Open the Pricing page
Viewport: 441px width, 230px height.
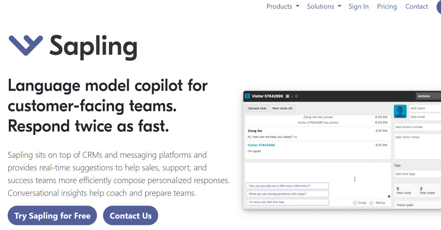pyautogui.click(x=387, y=6)
